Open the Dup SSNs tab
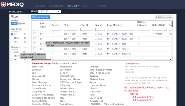This screenshot has height=106, width=185. pos(40,6)
